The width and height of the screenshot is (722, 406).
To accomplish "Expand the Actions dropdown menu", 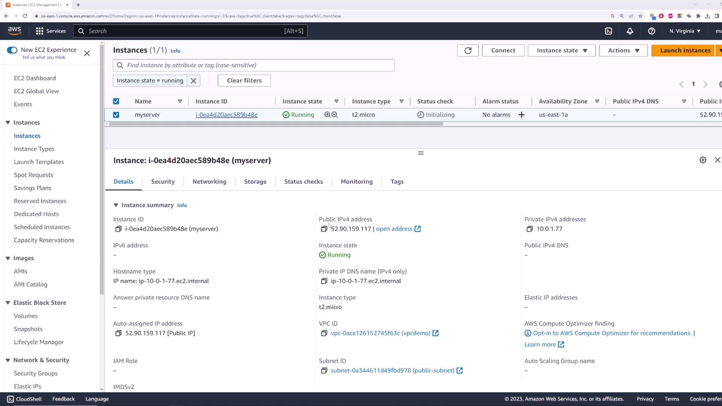I will click(623, 50).
